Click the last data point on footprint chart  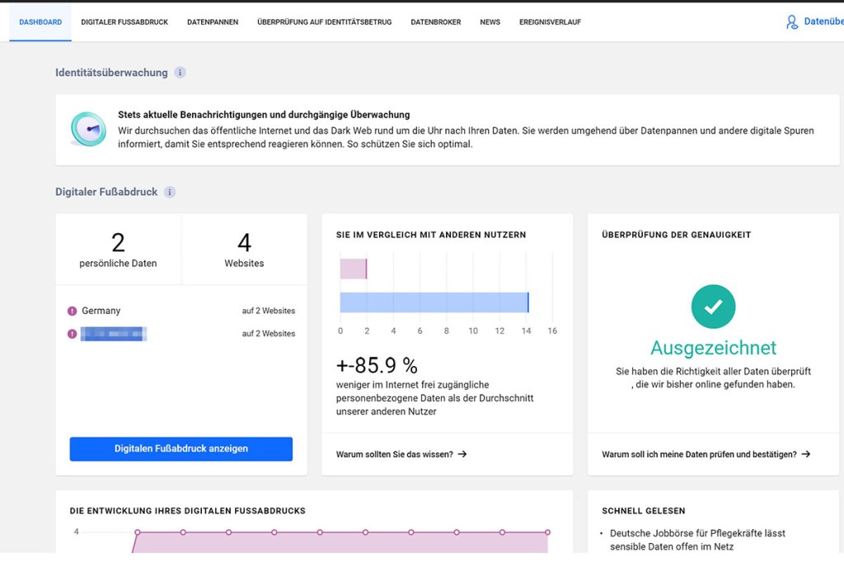547,532
